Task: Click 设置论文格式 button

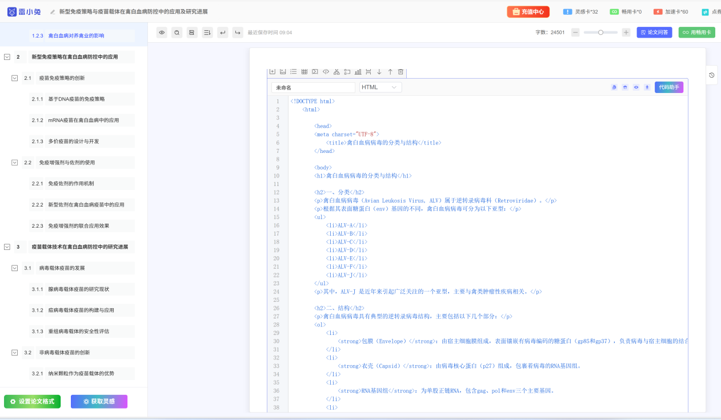Action: click(x=32, y=401)
